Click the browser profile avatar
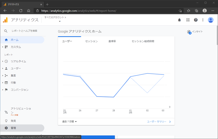This screenshot has width=218, height=139. pyautogui.click(x=205, y=11)
